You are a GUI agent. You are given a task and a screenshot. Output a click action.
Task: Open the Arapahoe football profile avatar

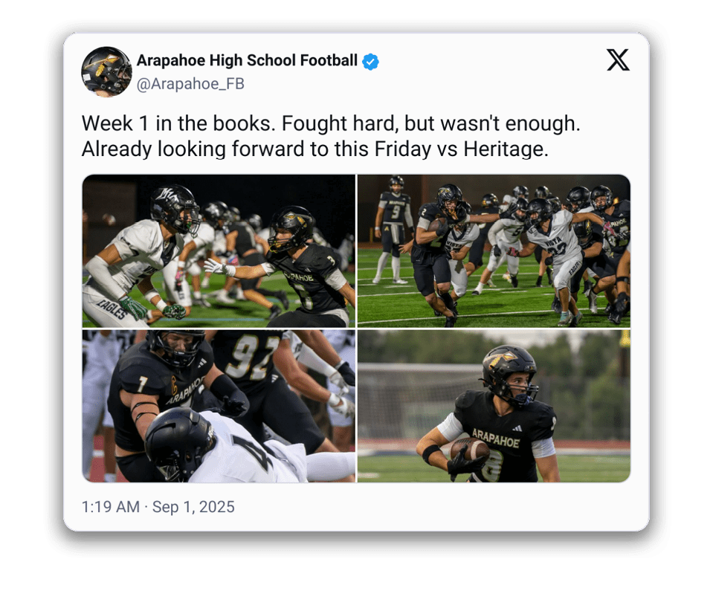pos(106,71)
